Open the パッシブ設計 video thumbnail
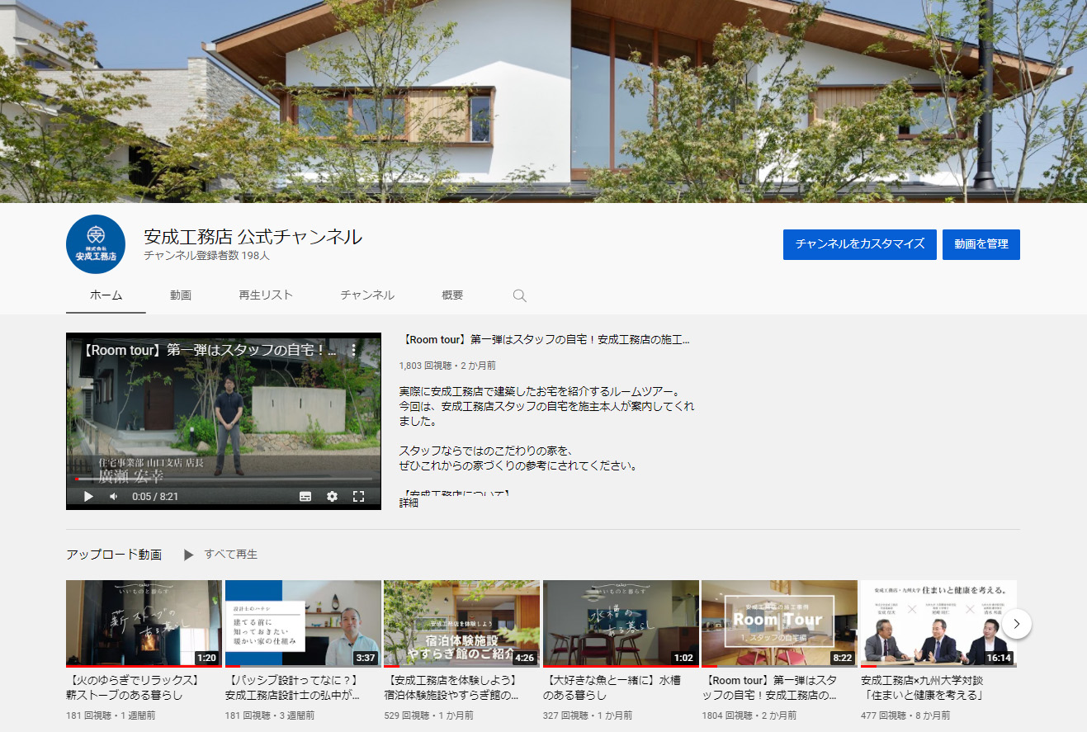 tap(303, 623)
